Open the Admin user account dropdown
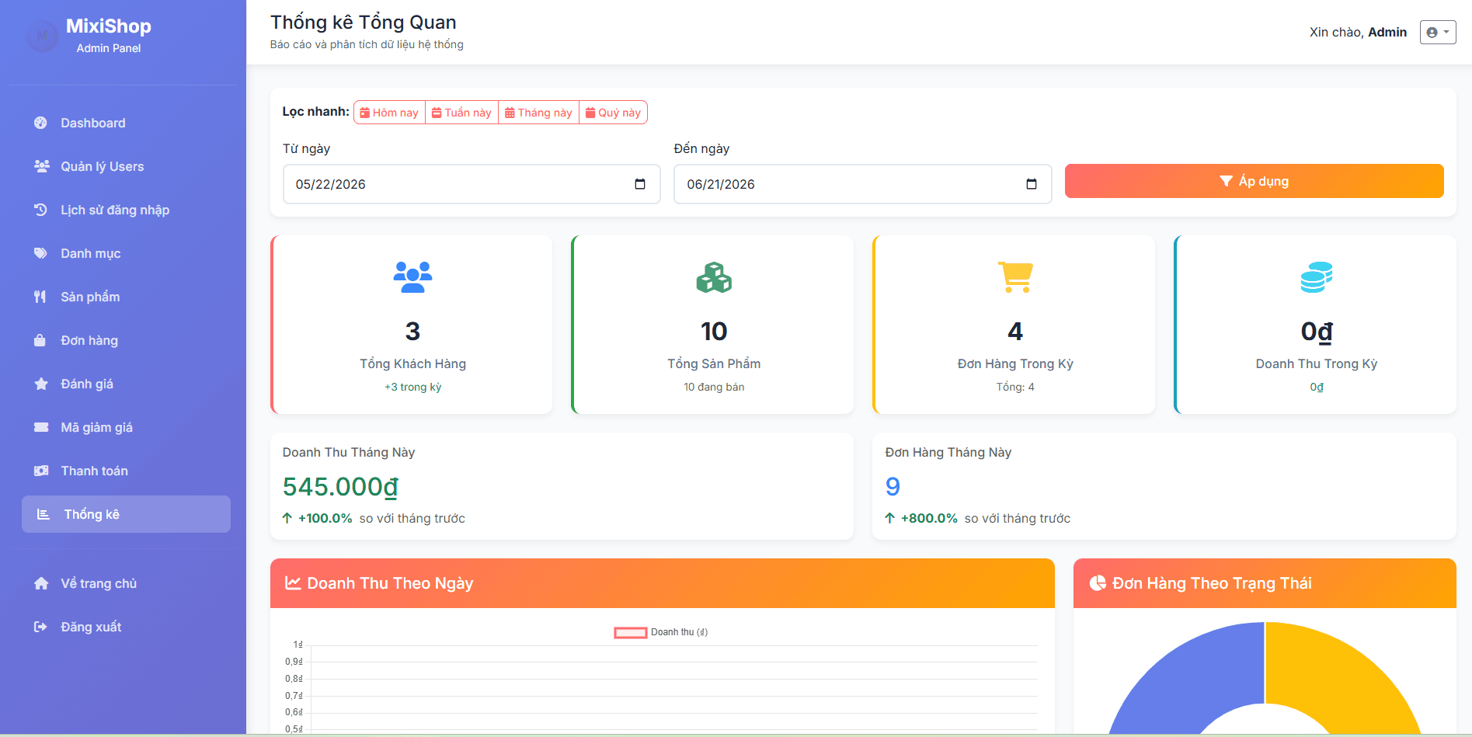Image resolution: width=1472 pixels, height=737 pixels. (1438, 32)
